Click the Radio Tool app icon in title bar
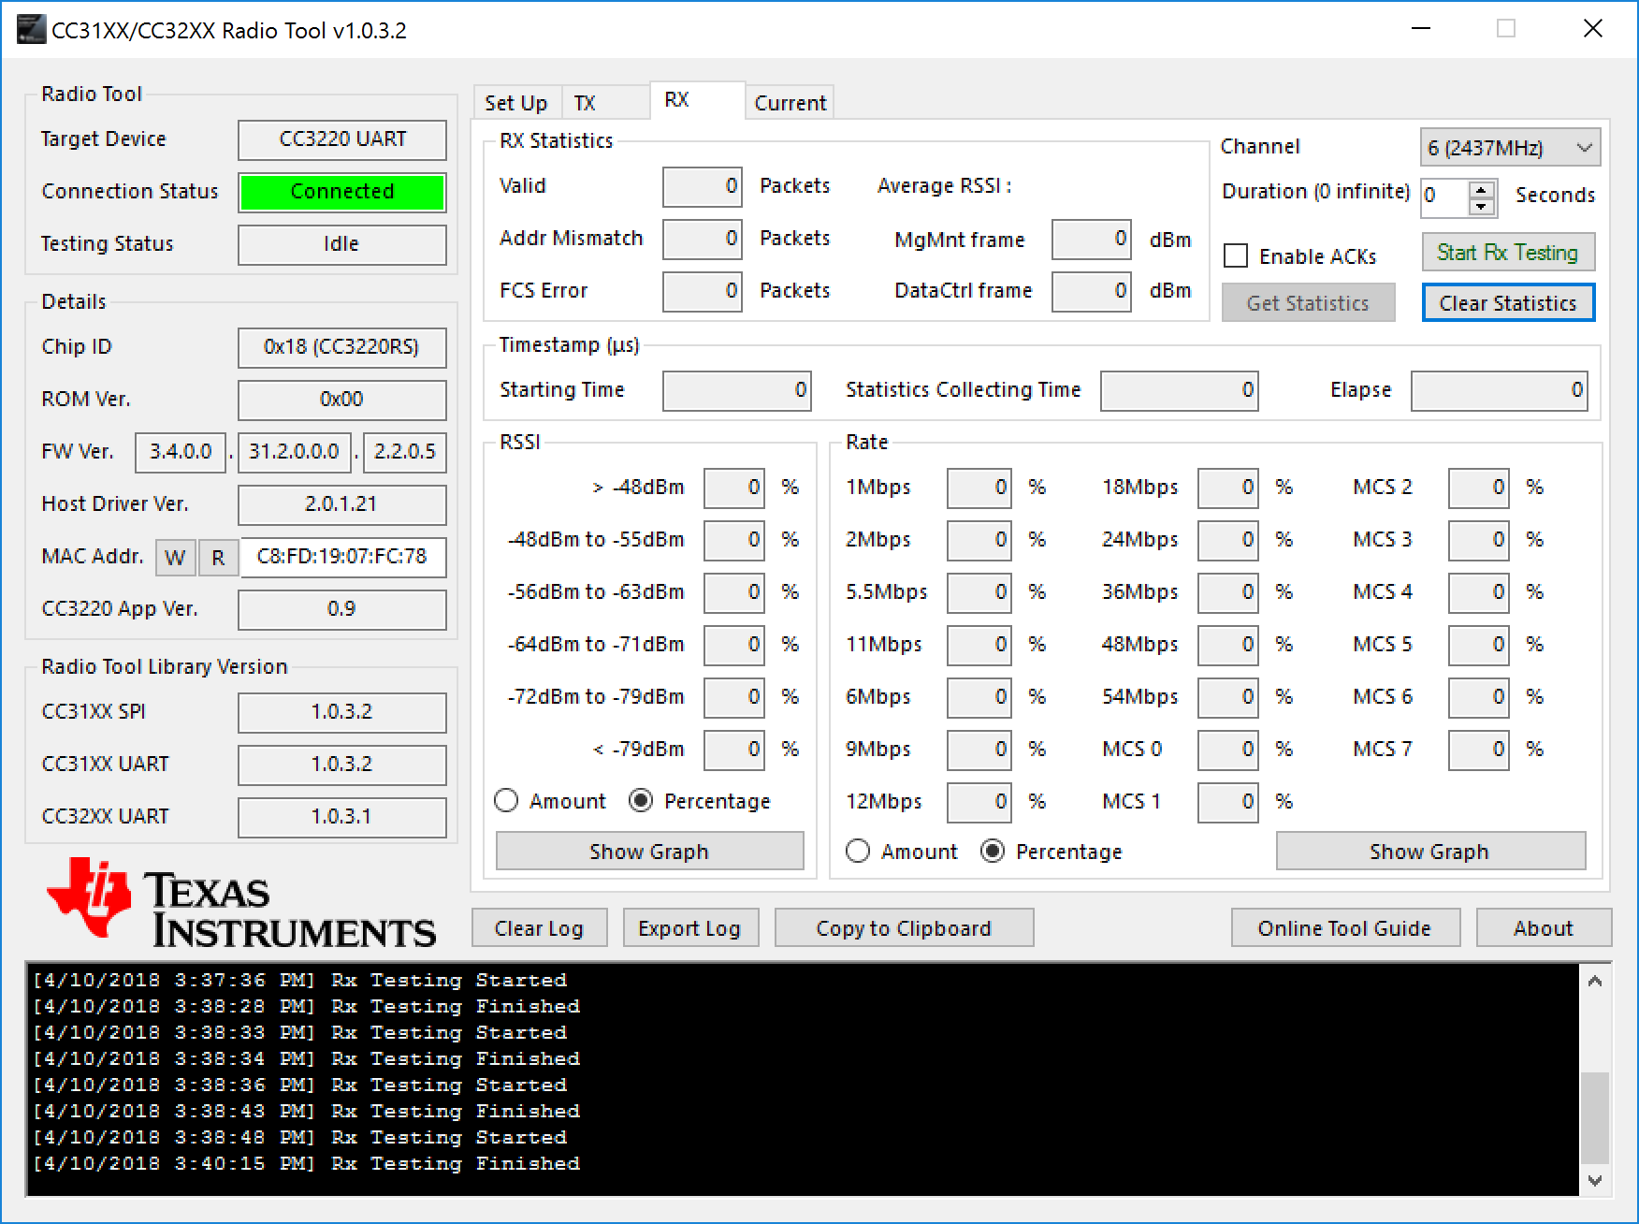 pyautogui.click(x=30, y=30)
